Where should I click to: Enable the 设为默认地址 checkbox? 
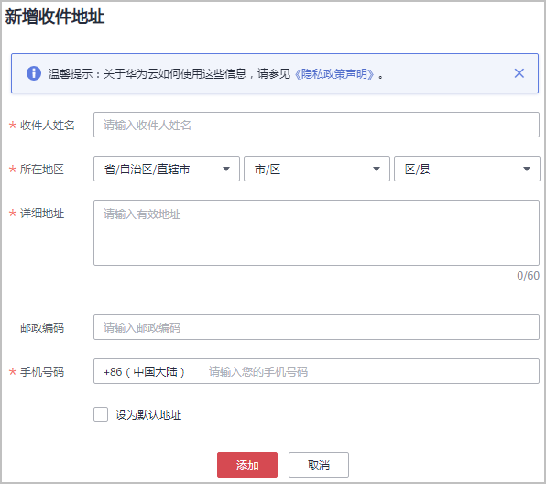point(101,414)
